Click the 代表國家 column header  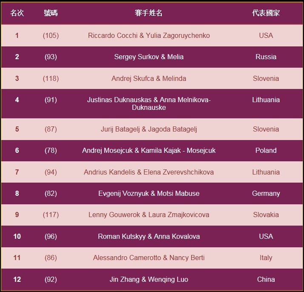pos(266,13)
